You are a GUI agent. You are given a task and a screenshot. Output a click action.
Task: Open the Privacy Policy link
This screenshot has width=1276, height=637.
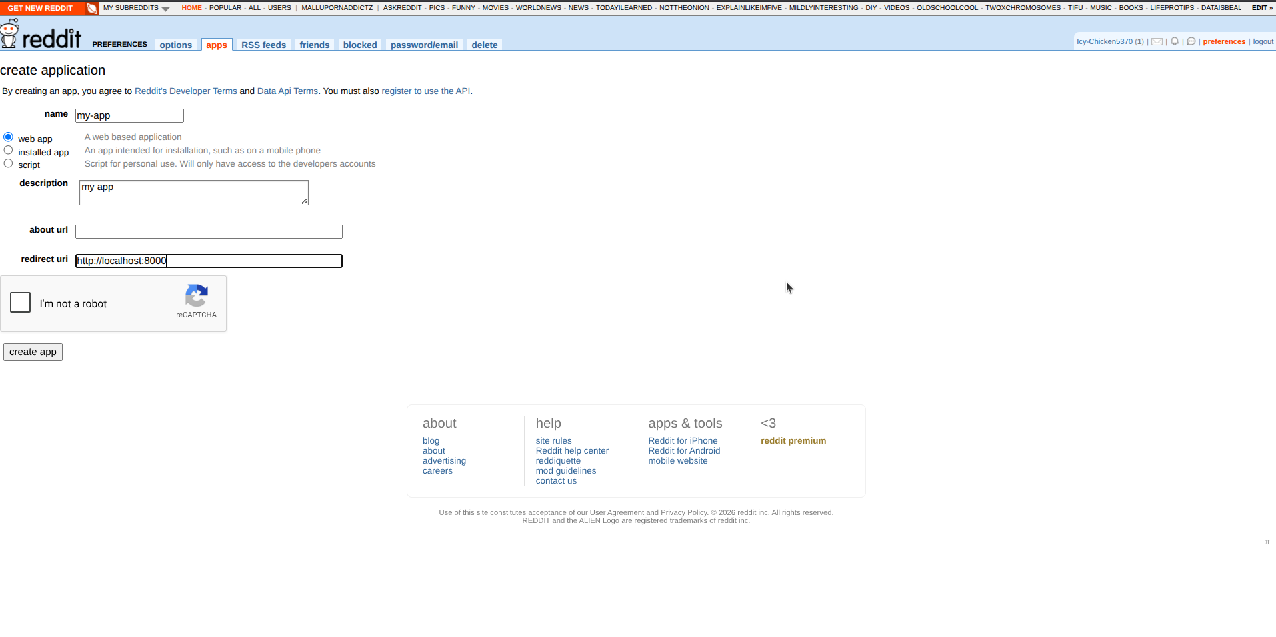point(683,513)
